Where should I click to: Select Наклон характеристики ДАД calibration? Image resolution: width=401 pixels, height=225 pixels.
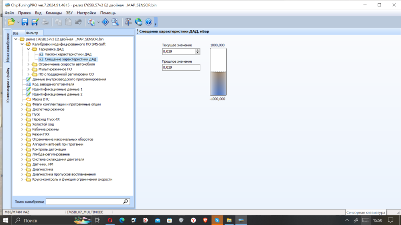tap(68, 54)
